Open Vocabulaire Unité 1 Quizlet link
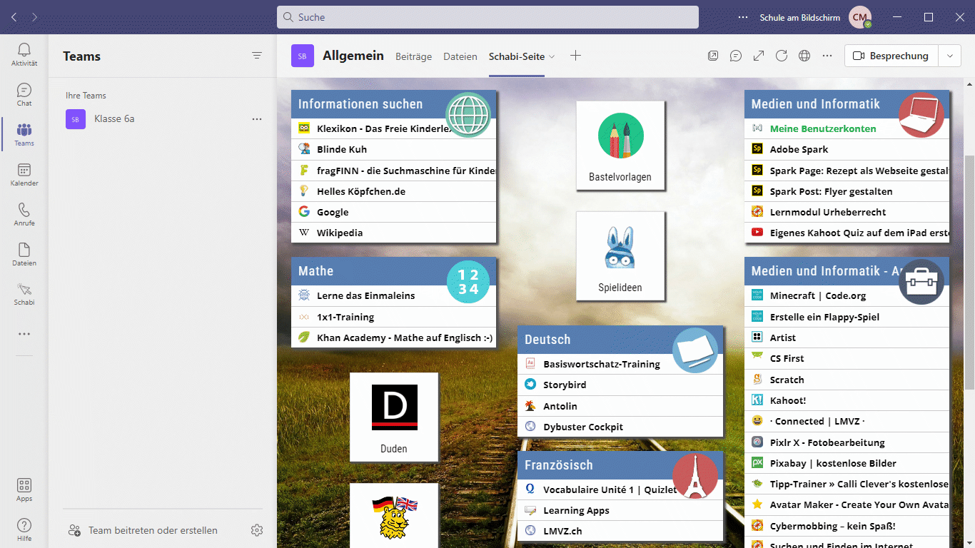975x548 pixels. tap(620, 489)
